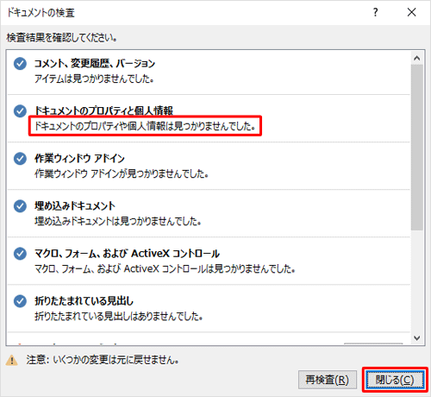The width and height of the screenshot is (431, 397).
Task: Select text 埋め込みドキュメントは見つかりませんでした。
Action: pos(117,221)
